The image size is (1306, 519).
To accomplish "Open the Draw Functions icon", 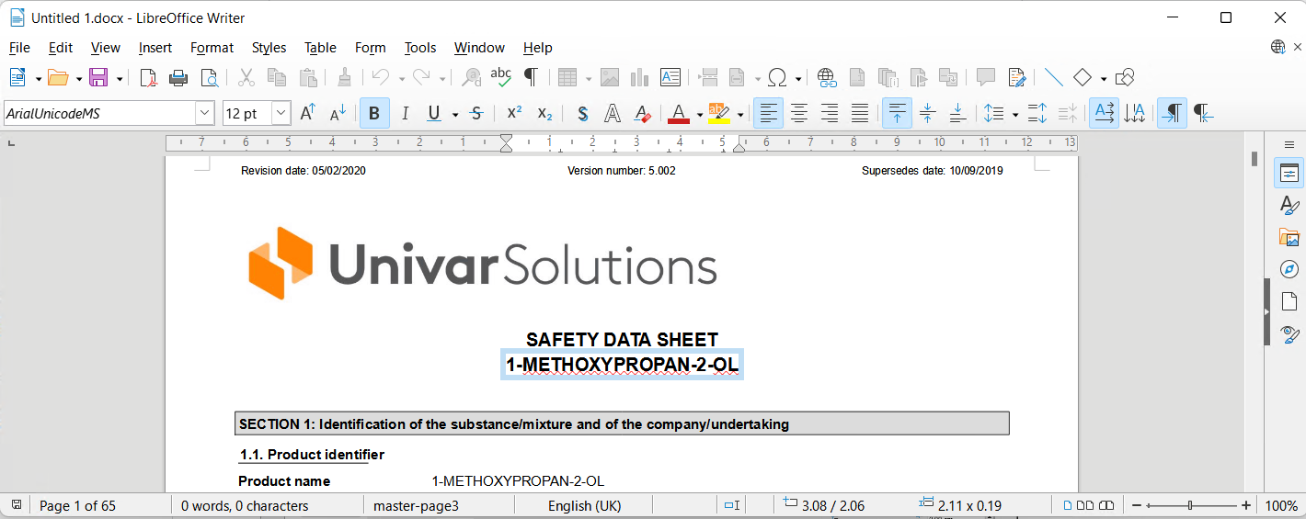I will tap(1124, 77).
